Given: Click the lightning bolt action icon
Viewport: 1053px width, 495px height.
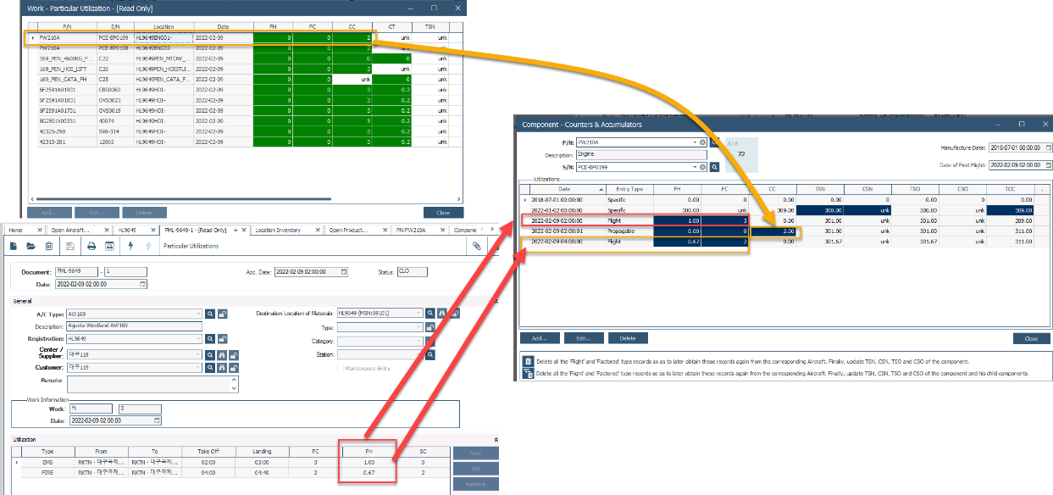Looking at the screenshot, I should 130,246.
